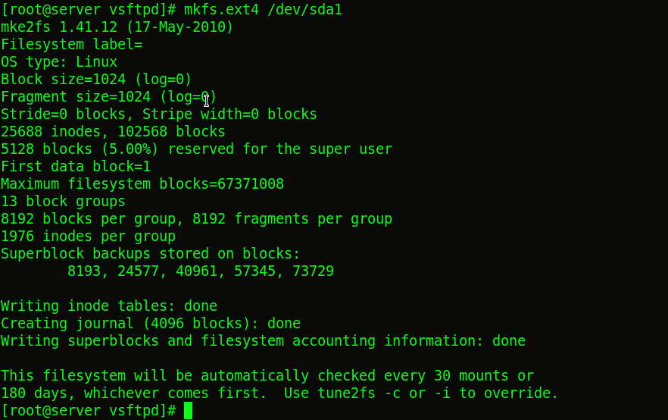Click superblock backup number 40961
Viewport: 668px width, 420px height.
coord(196,271)
